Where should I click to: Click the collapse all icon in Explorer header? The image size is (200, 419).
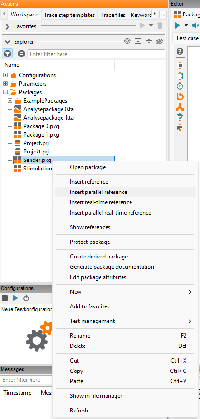149,41
